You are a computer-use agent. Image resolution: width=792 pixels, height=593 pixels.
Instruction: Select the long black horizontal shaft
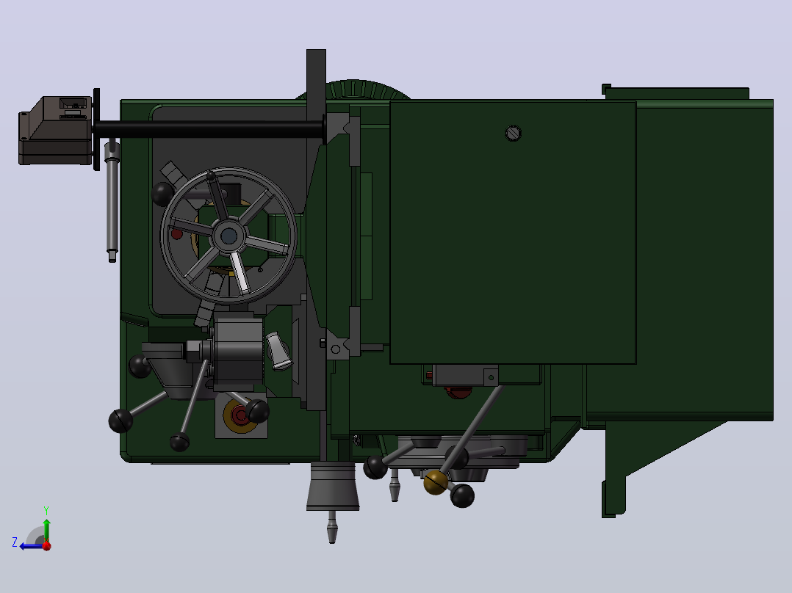point(209,128)
